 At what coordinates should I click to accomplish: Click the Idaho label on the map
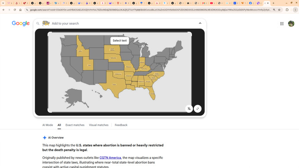tap(80, 51)
